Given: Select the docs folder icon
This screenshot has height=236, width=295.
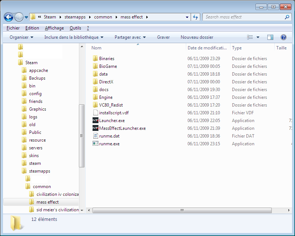Looking at the screenshot, I should [95, 89].
